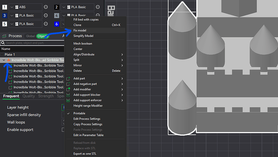Collapse the Incredbile Wolt object tree
This screenshot has width=278, height=157.
coord(4,60)
